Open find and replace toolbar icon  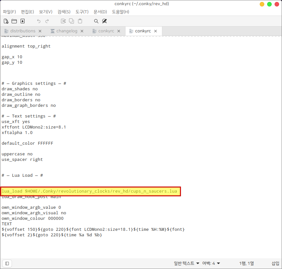(x=105, y=21)
